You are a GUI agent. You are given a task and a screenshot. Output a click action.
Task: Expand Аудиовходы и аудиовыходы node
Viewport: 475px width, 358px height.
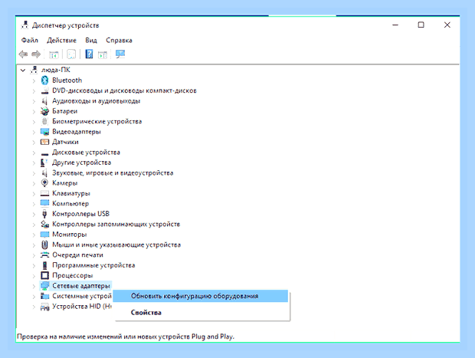34,101
